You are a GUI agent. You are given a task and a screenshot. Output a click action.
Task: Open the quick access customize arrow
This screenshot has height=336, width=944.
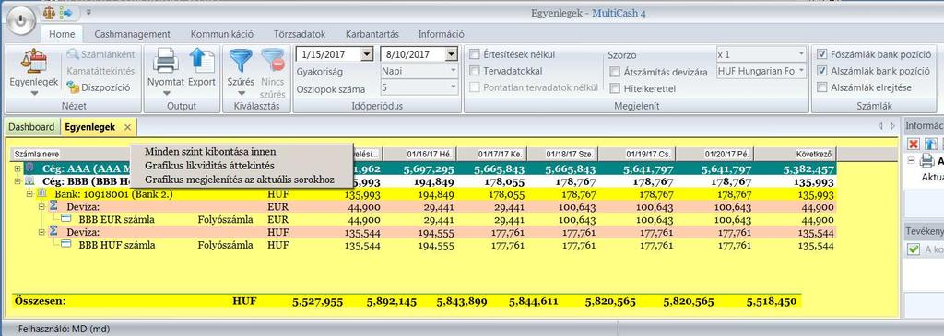click(x=89, y=11)
